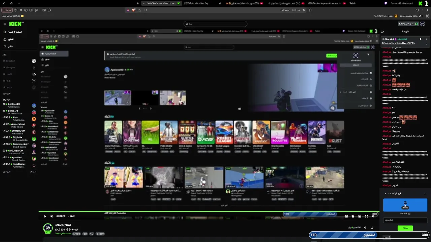Screen dimensions: 431x242
Task: Click the bookmark icon next to the URL
Action: coord(310,10)
